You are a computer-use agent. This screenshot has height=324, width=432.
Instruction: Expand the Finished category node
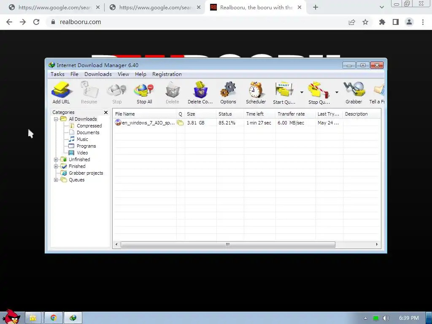[56, 166]
